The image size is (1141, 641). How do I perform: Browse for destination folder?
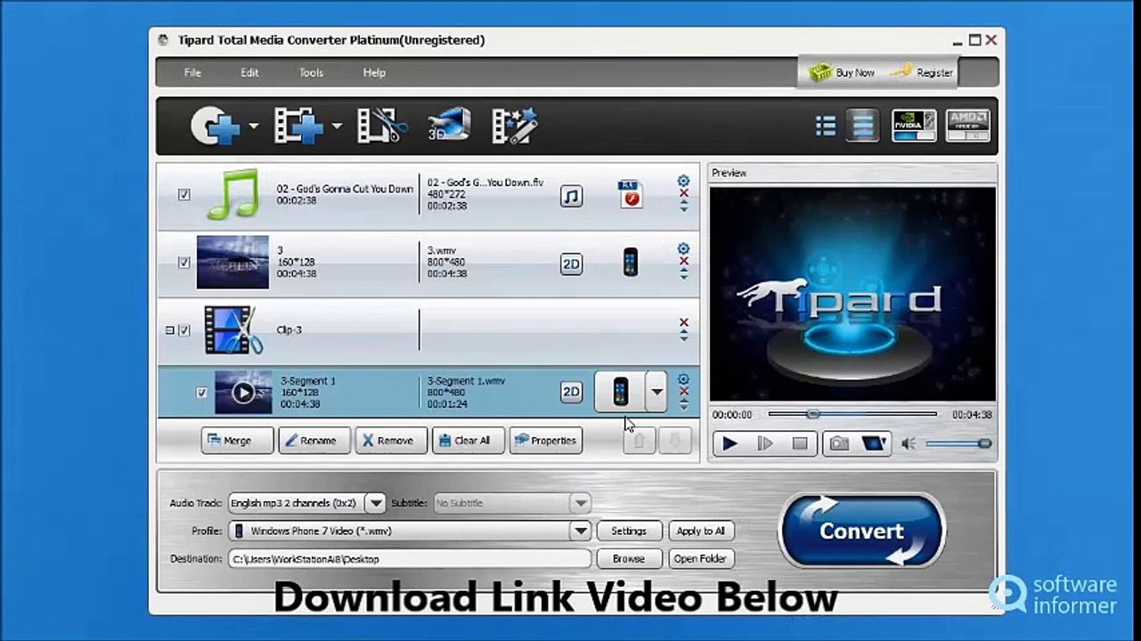pyautogui.click(x=629, y=559)
